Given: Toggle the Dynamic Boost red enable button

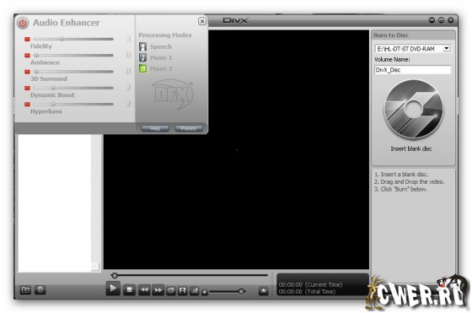Looking at the screenshot, I should click(x=27, y=88).
